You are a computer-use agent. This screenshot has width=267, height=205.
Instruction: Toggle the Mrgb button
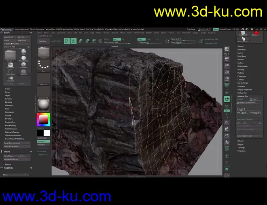(106, 39)
